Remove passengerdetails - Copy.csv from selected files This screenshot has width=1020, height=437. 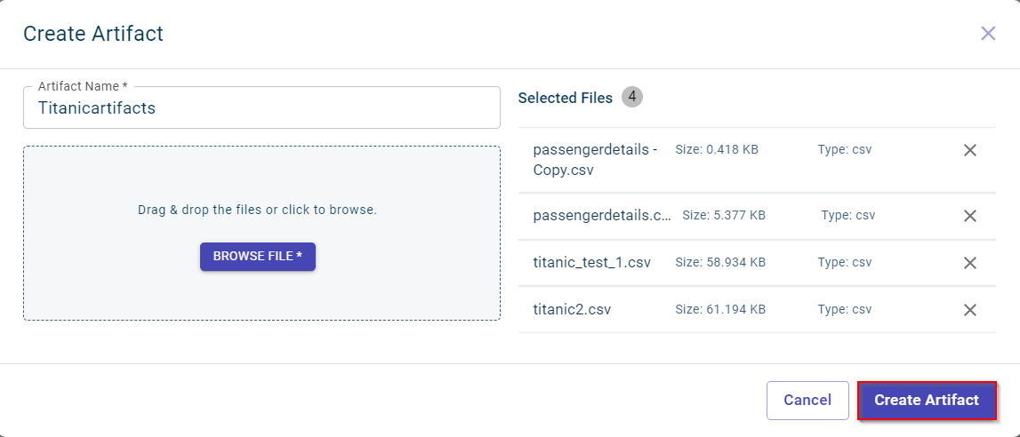[x=970, y=150]
